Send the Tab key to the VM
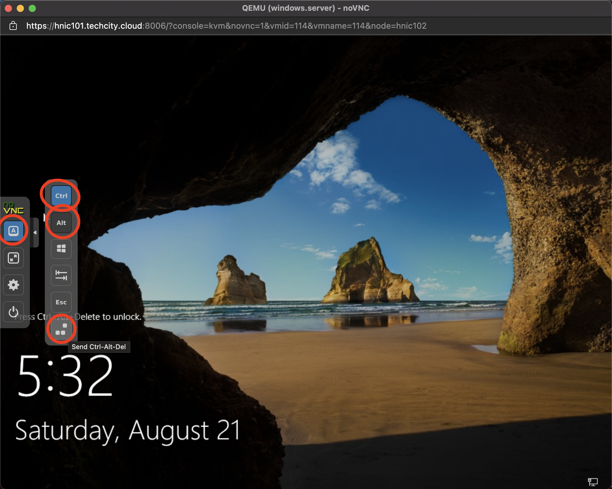Viewport: 612px width, 489px height. pyautogui.click(x=61, y=275)
